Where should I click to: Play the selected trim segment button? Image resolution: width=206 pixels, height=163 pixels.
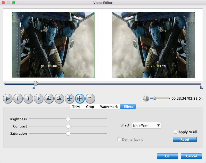(38, 99)
